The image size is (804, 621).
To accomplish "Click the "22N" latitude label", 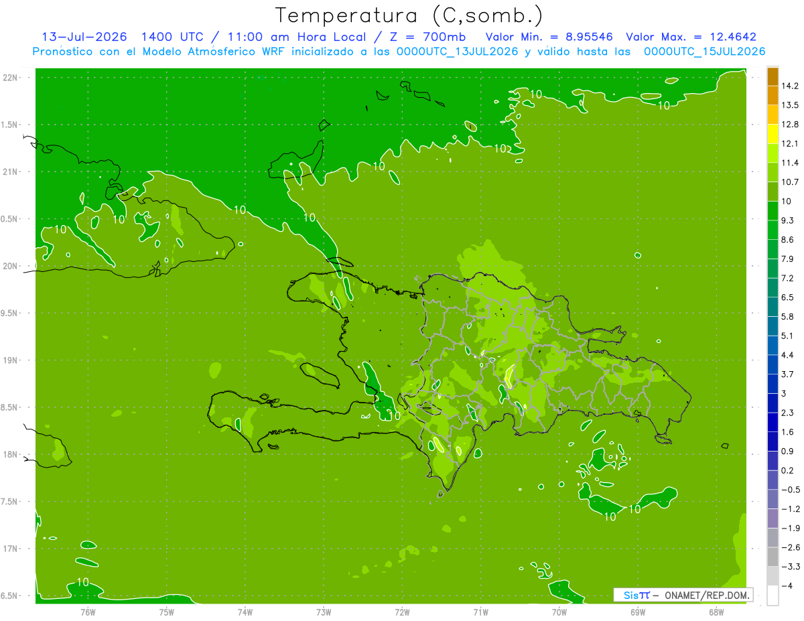I will 11,78.
